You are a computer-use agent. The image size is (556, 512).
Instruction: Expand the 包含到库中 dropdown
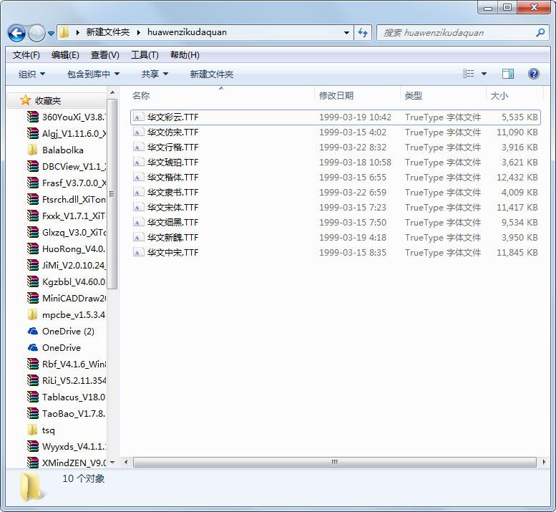tap(93, 74)
